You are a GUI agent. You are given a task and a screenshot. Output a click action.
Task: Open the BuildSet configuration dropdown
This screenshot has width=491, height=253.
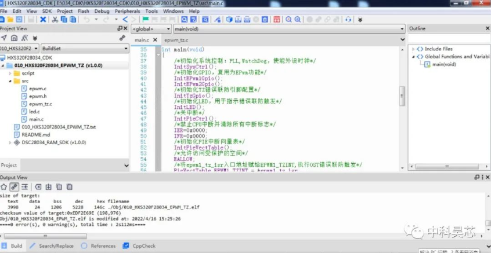tap(85, 49)
